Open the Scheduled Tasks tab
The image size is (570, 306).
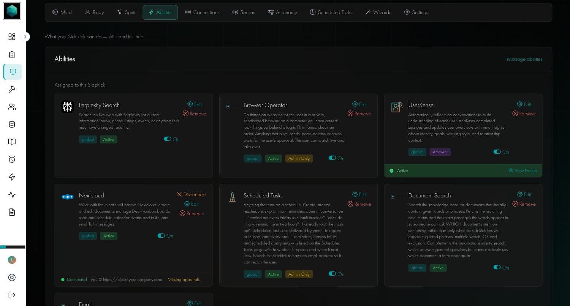[331, 12]
